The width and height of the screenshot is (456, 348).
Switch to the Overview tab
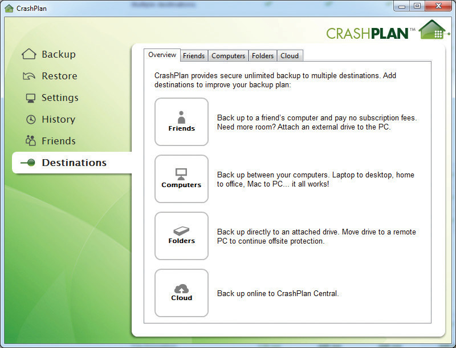coord(162,55)
